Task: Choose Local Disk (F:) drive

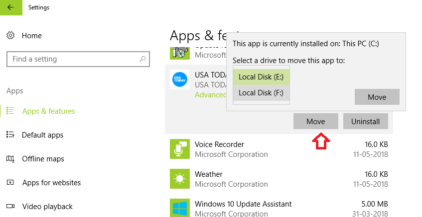Action: click(262, 93)
